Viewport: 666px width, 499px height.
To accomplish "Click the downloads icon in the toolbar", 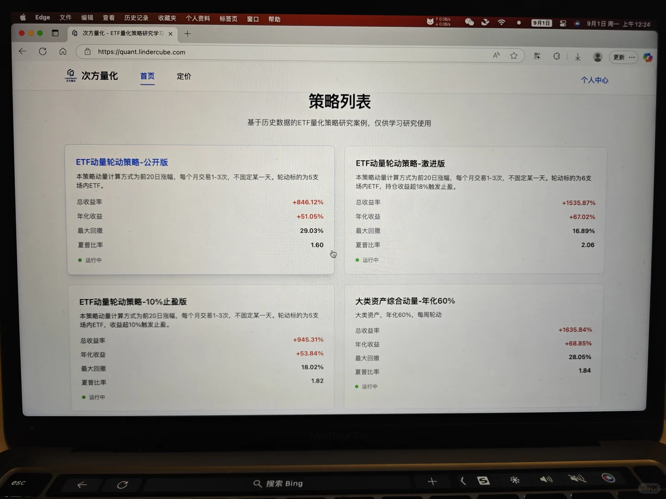I will coord(578,56).
